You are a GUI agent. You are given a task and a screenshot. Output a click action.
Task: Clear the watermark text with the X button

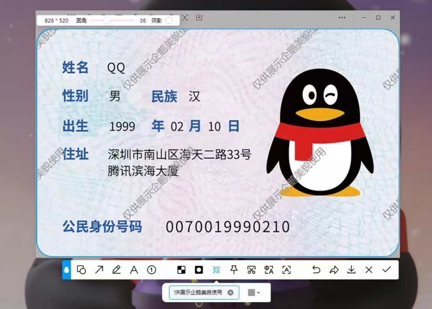230,292
